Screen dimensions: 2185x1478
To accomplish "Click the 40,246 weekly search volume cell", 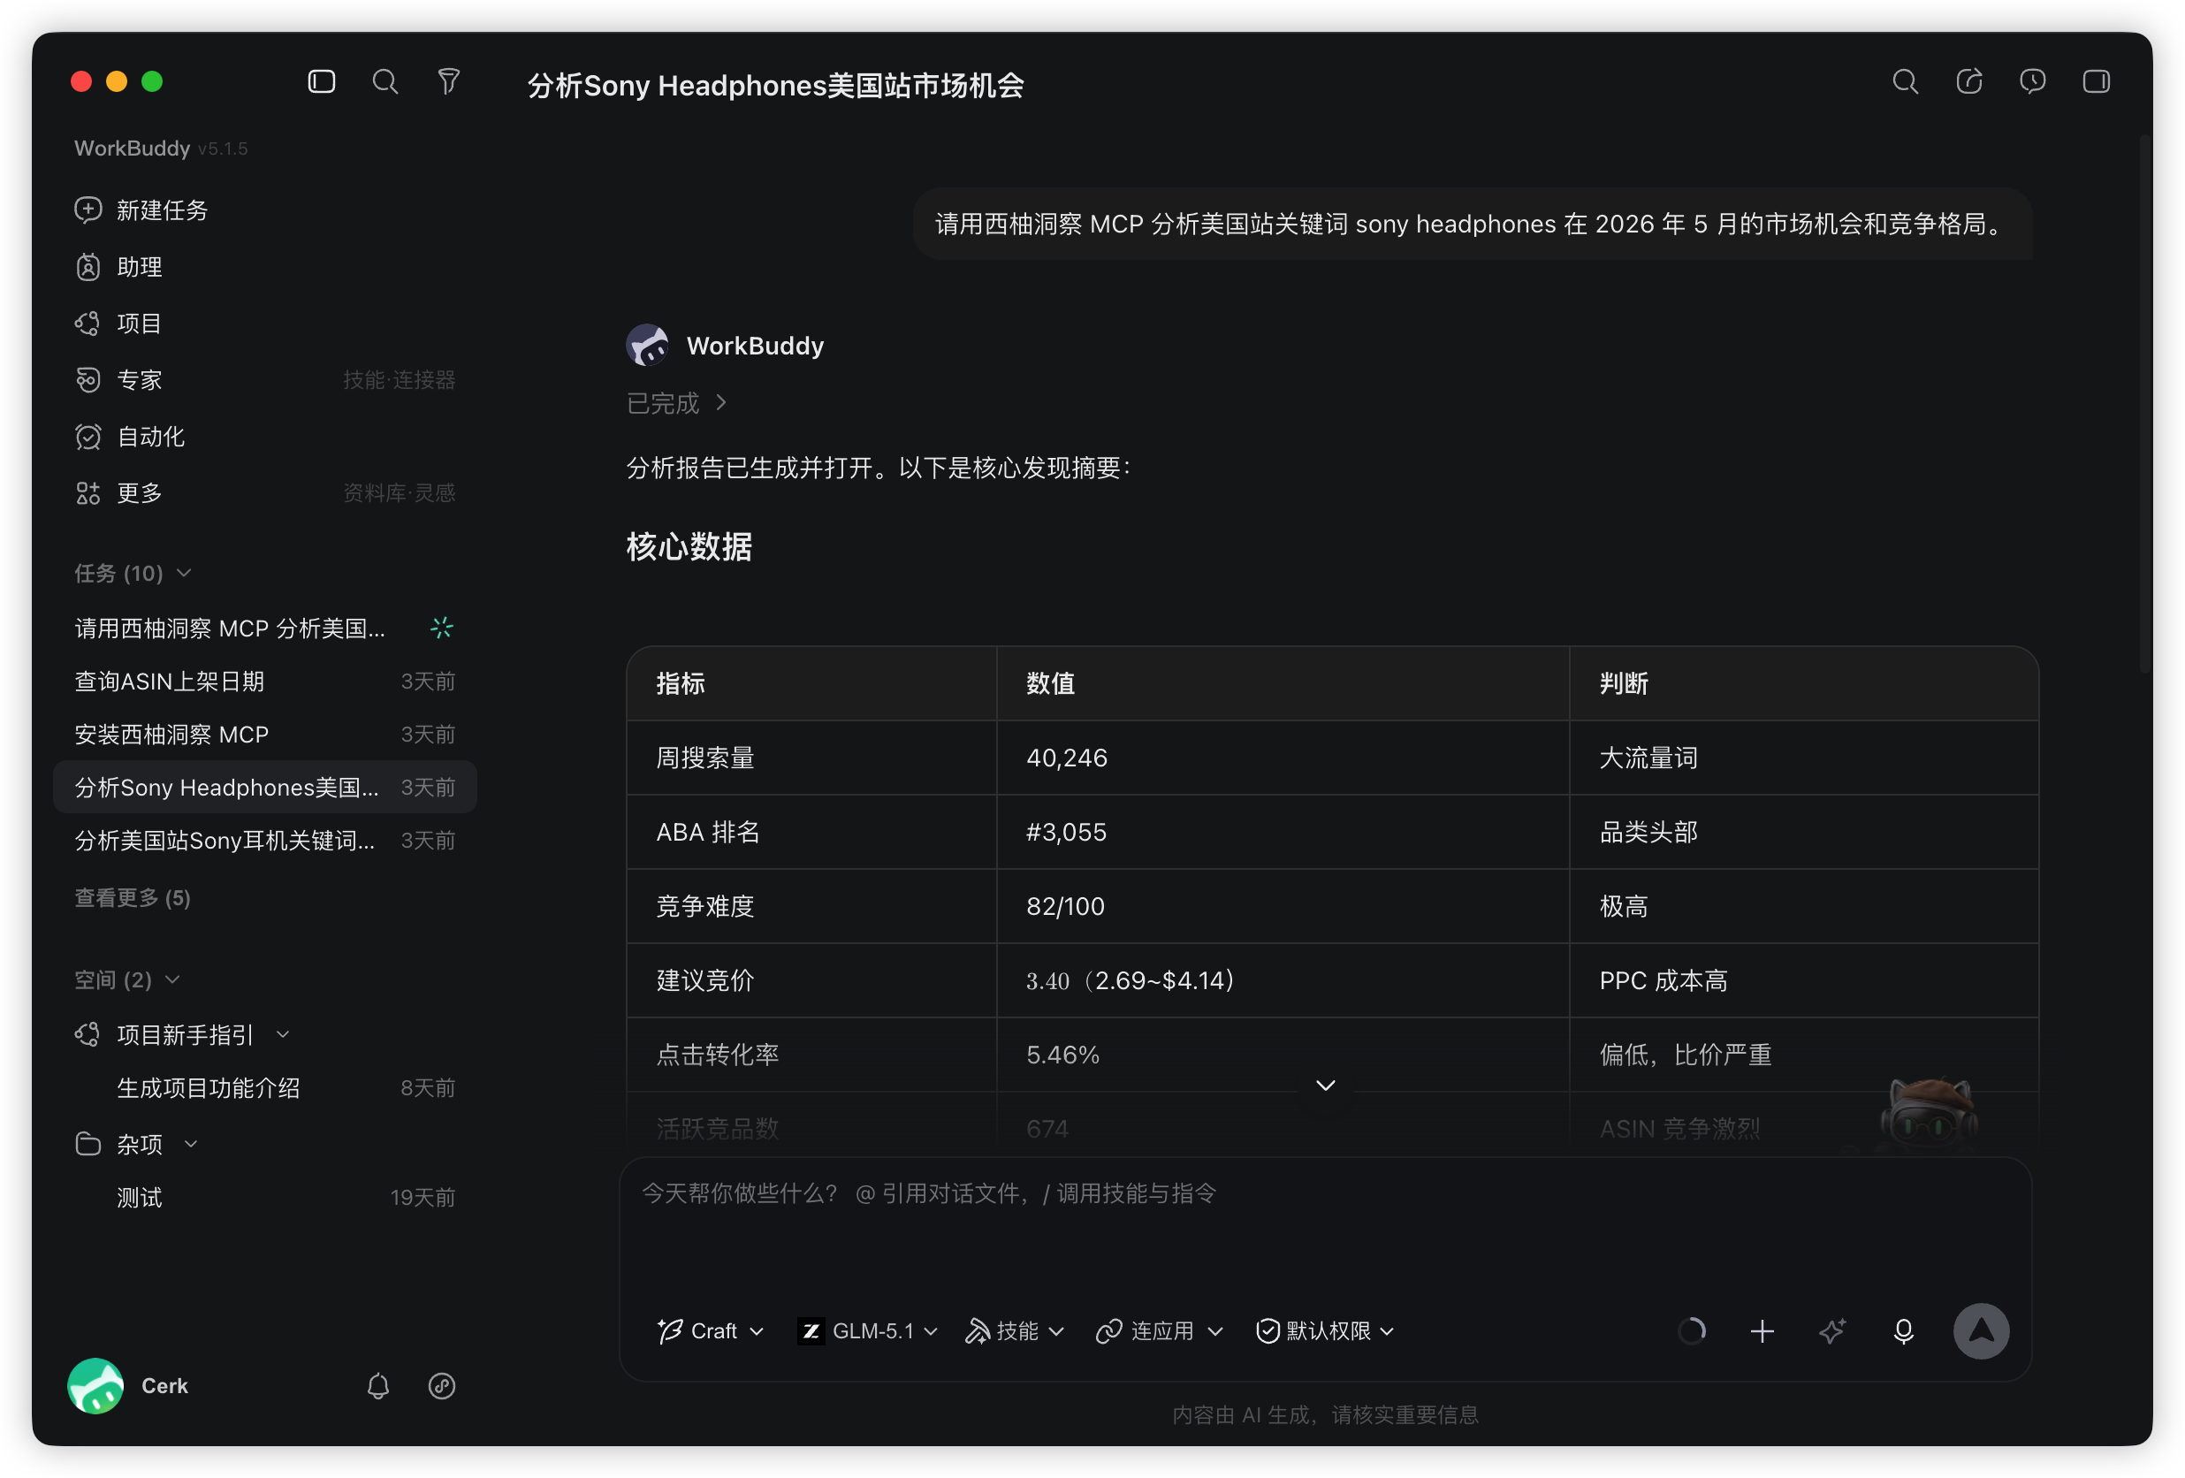I will pyautogui.click(x=1283, y=758).
